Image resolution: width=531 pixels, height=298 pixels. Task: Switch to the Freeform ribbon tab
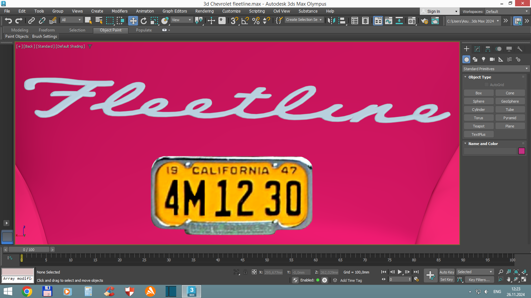46,30
